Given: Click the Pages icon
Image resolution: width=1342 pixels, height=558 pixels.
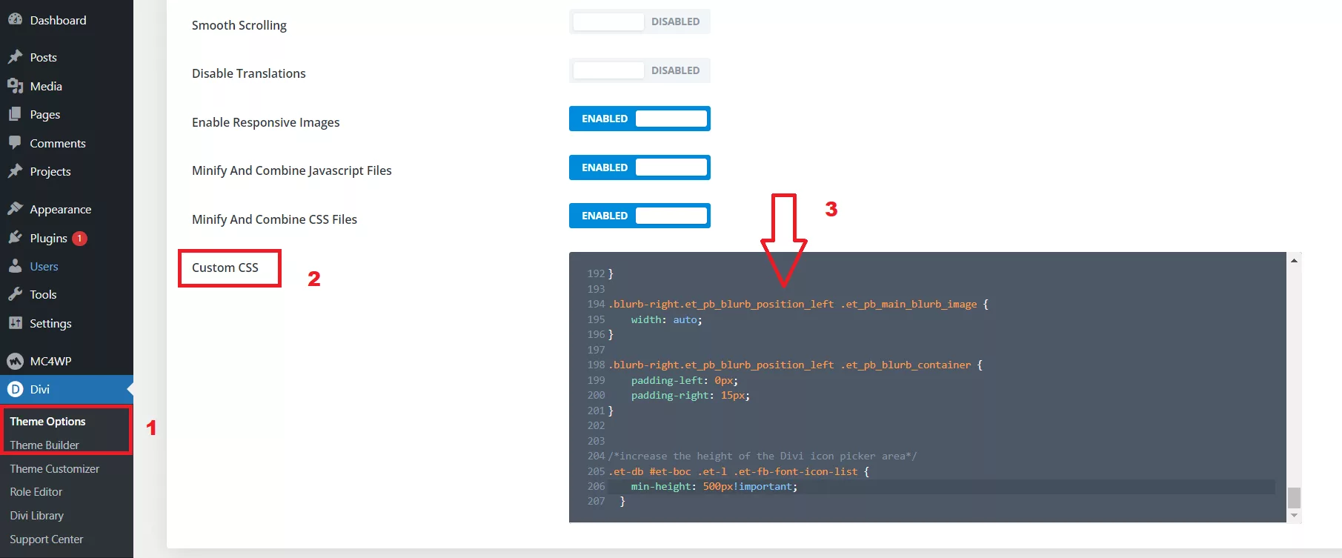Looking at the screenshot, I should click(15, 114).
